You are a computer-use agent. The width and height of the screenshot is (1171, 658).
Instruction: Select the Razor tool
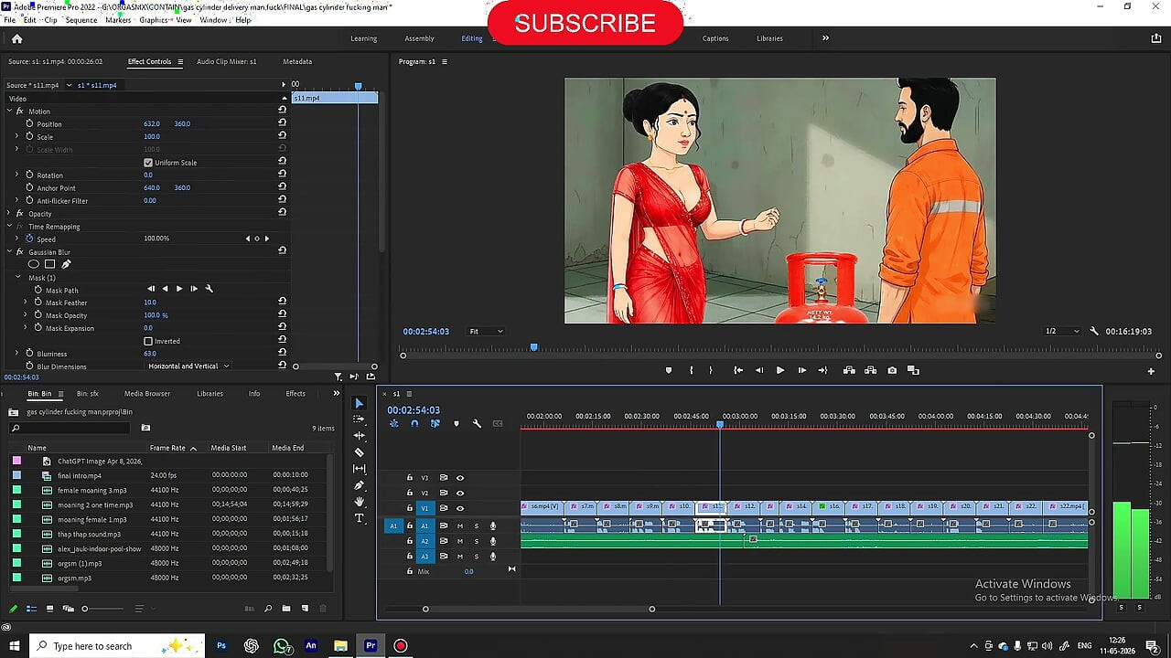pyautogui.click(x=359, y=452)
